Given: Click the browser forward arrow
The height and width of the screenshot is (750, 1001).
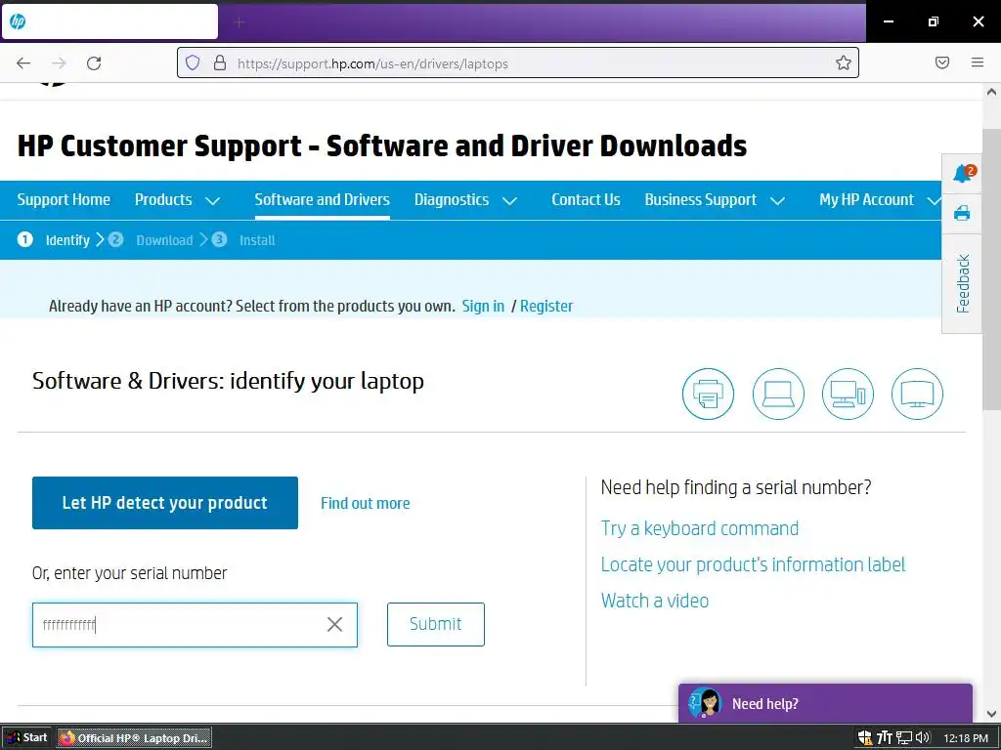Looking at the screenshot, I should click(x=59, y=62).
